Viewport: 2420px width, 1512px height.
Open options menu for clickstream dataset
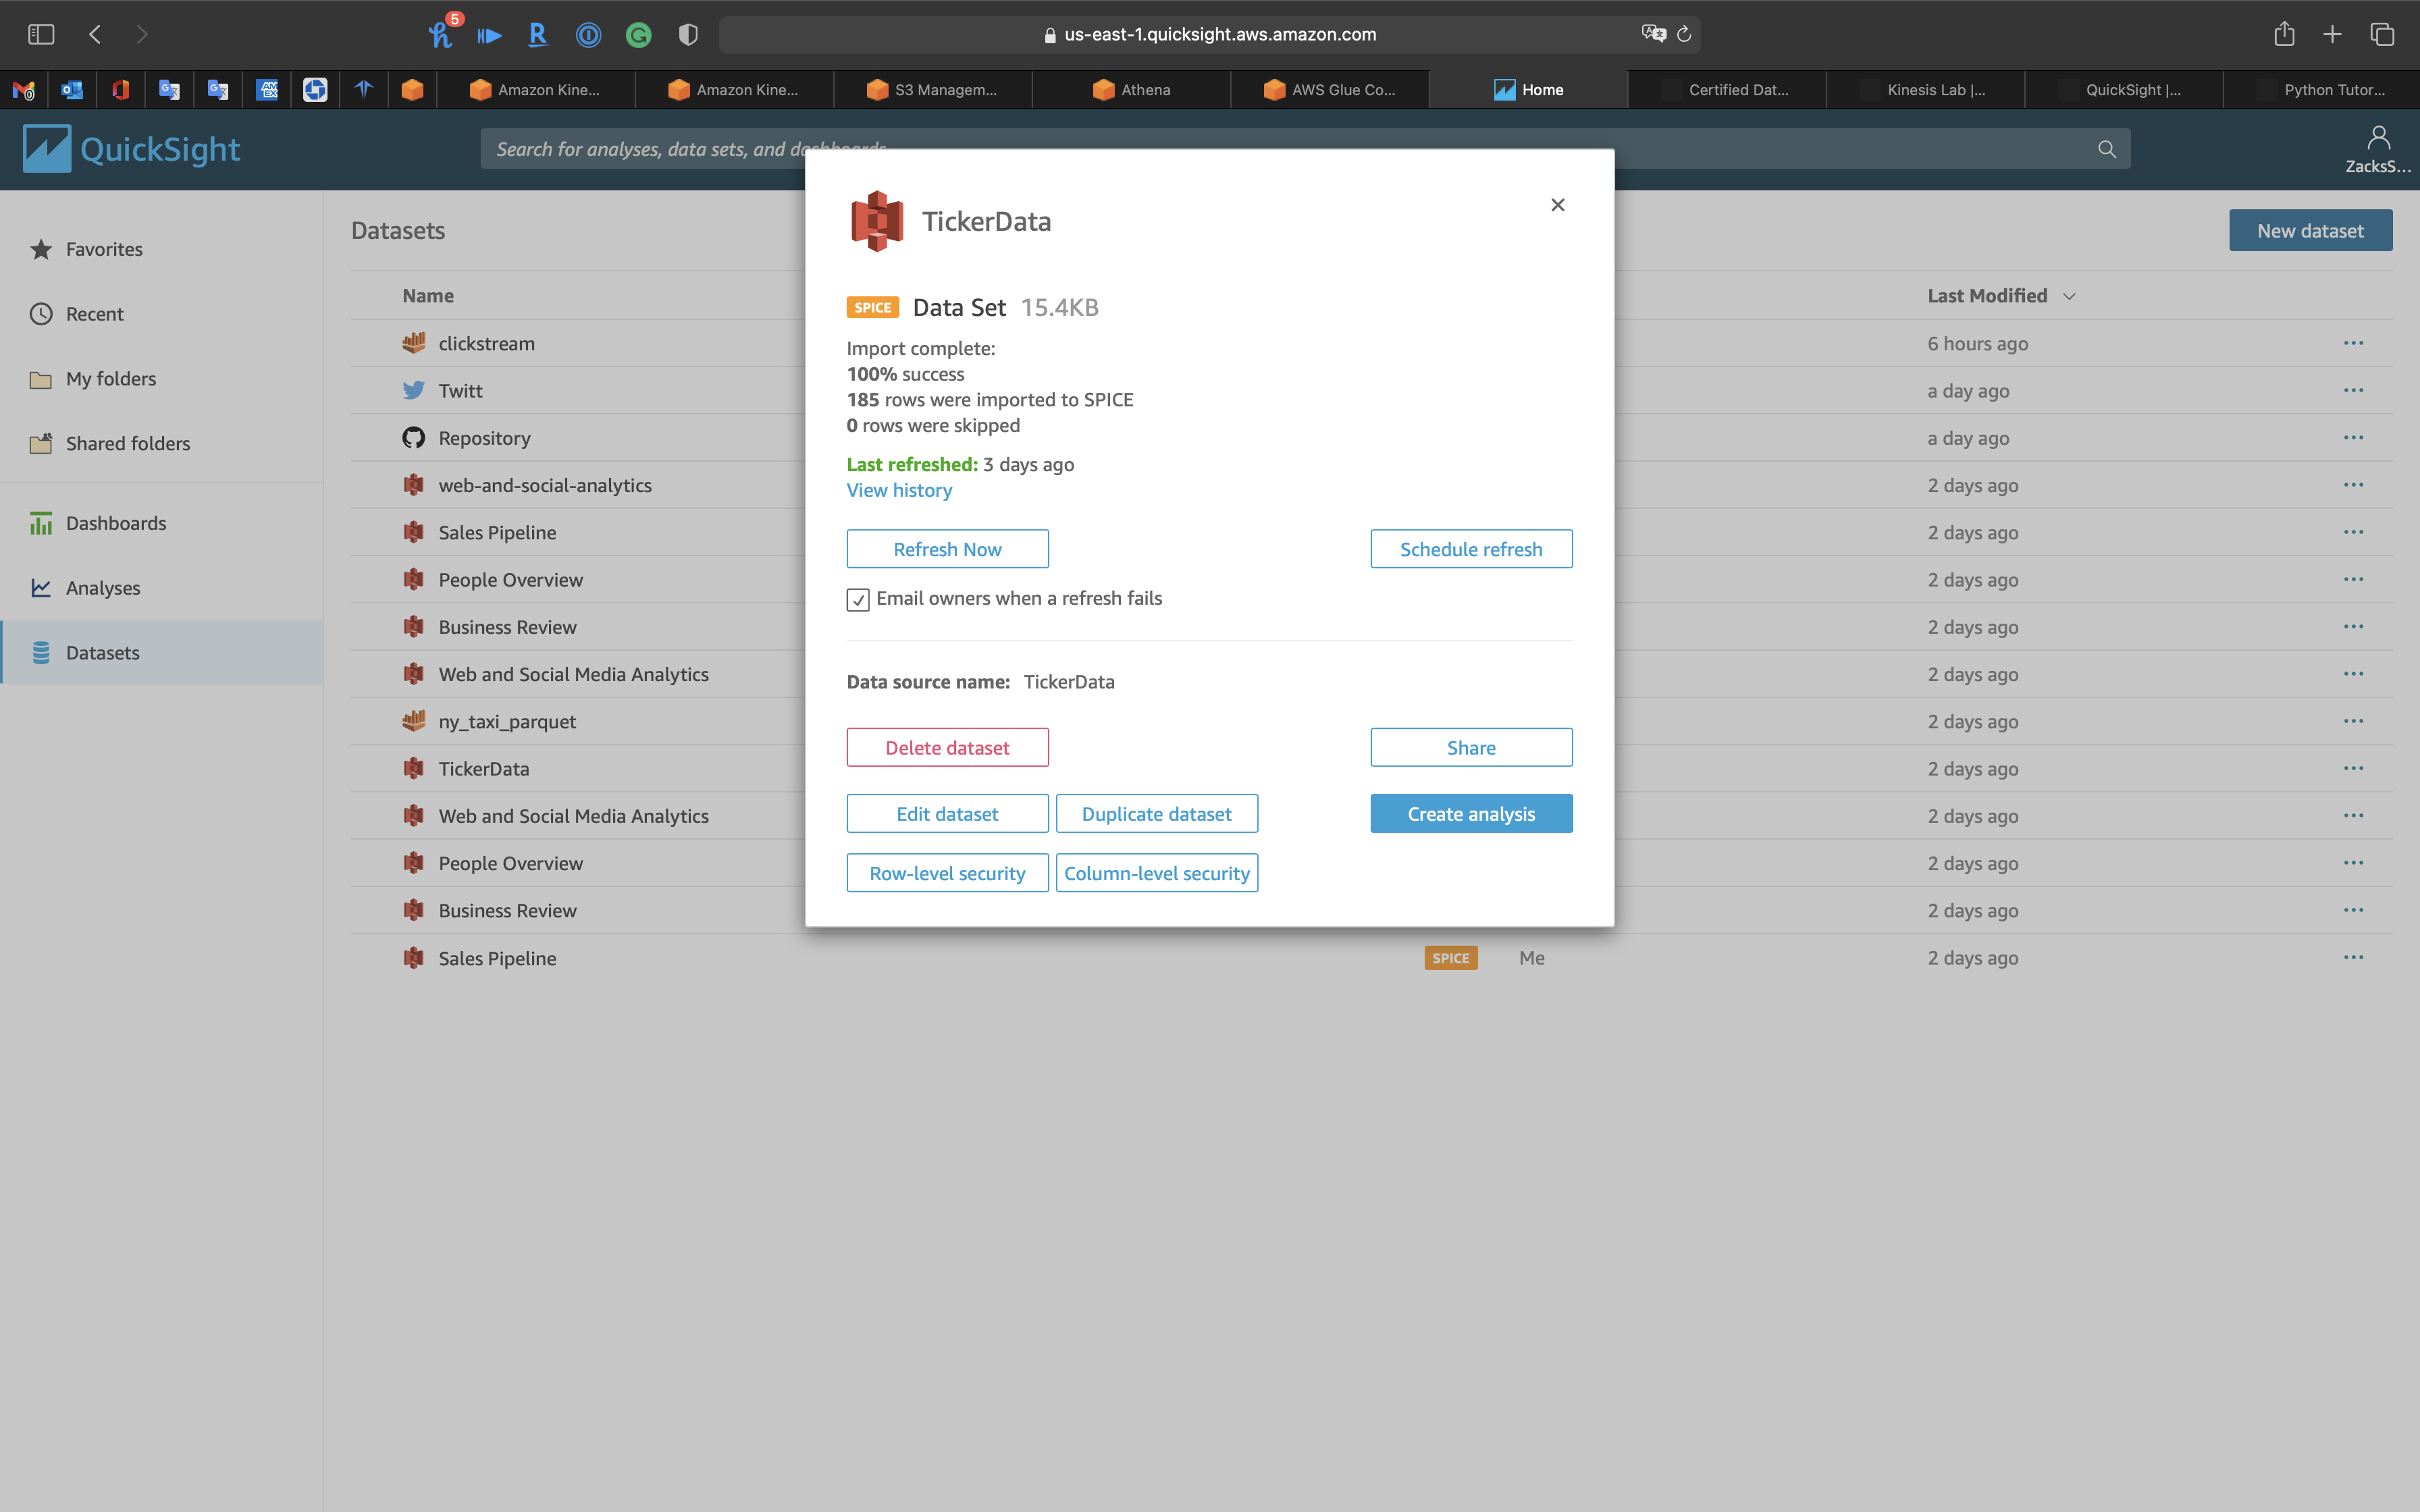click(x=2353, y=343)
